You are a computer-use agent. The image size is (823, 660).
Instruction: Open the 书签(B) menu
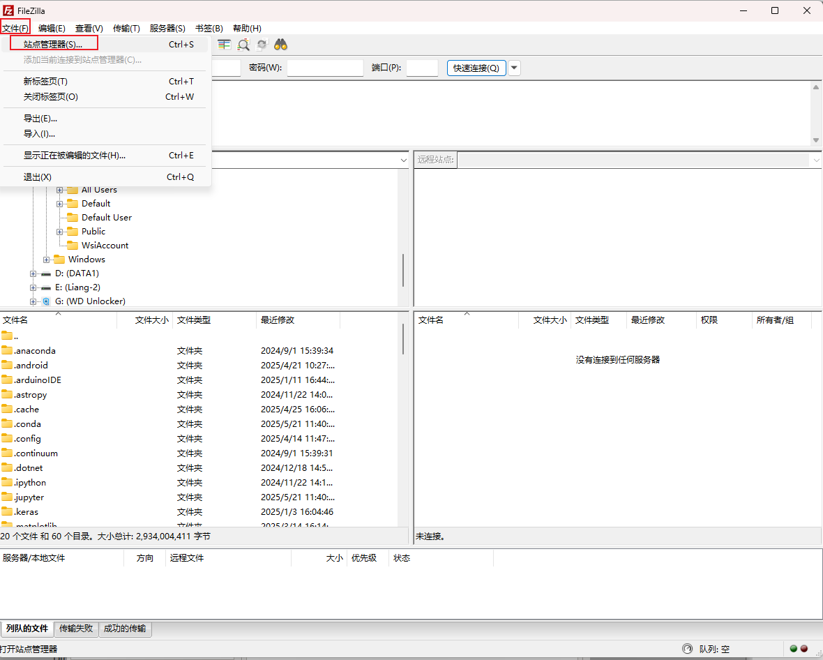coord(209,29)
